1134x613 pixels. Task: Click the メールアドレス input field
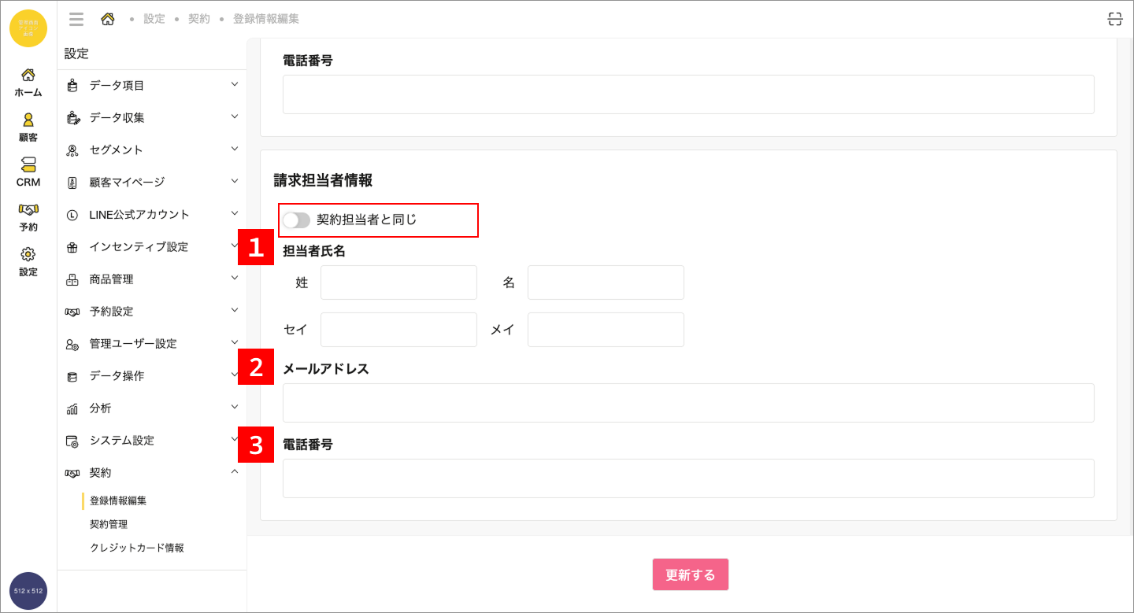688,402
